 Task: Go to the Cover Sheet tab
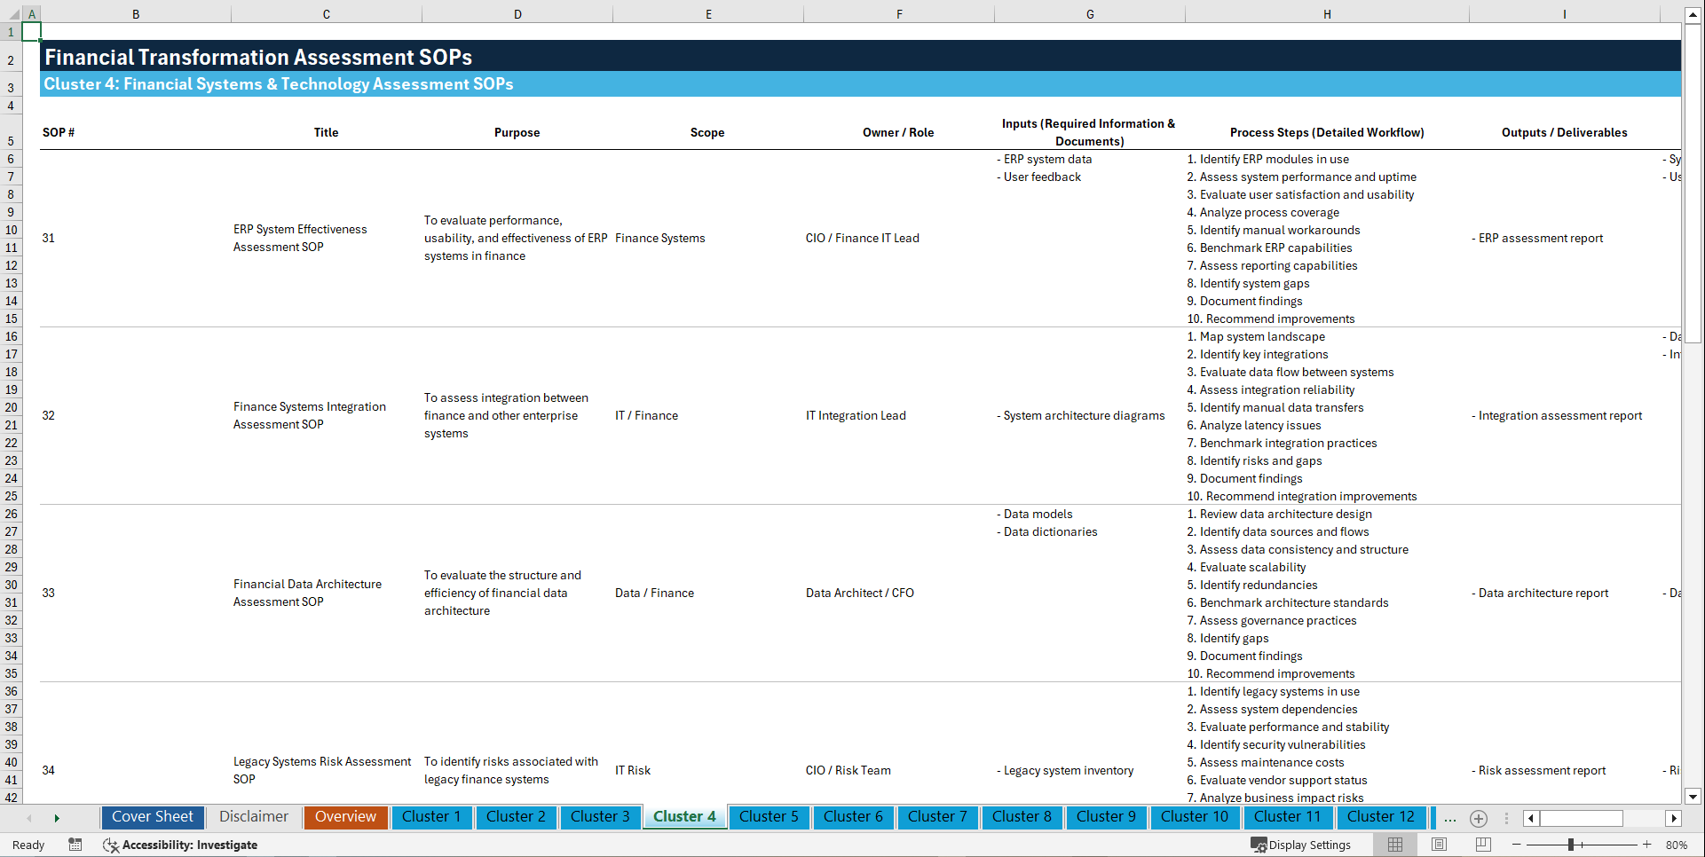[x=152, y=817]
